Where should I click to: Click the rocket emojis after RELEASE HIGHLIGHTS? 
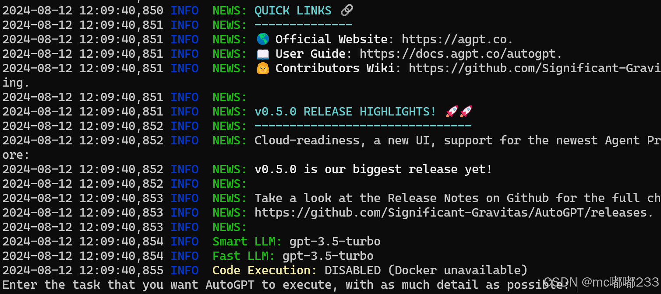point(459,112)
